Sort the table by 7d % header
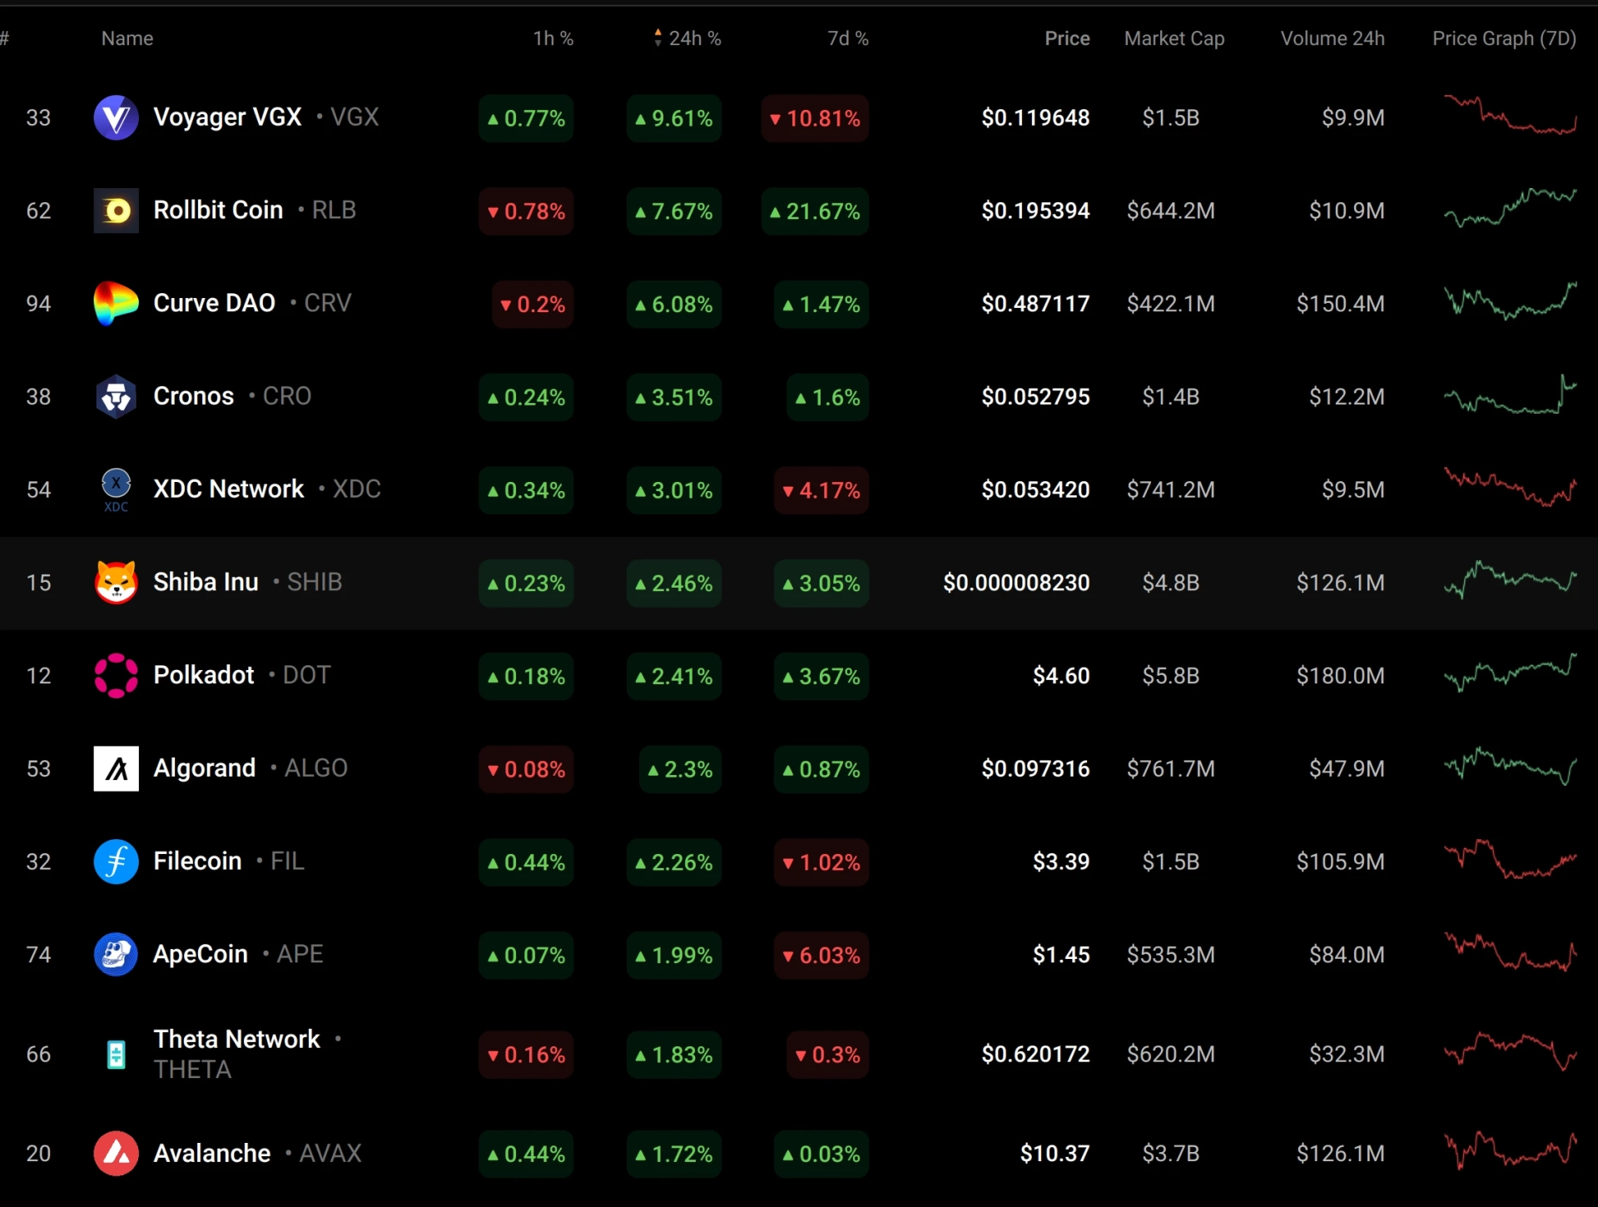Image resolution: width=1598 pixels, height=1207 pixels. pos(848,38)
